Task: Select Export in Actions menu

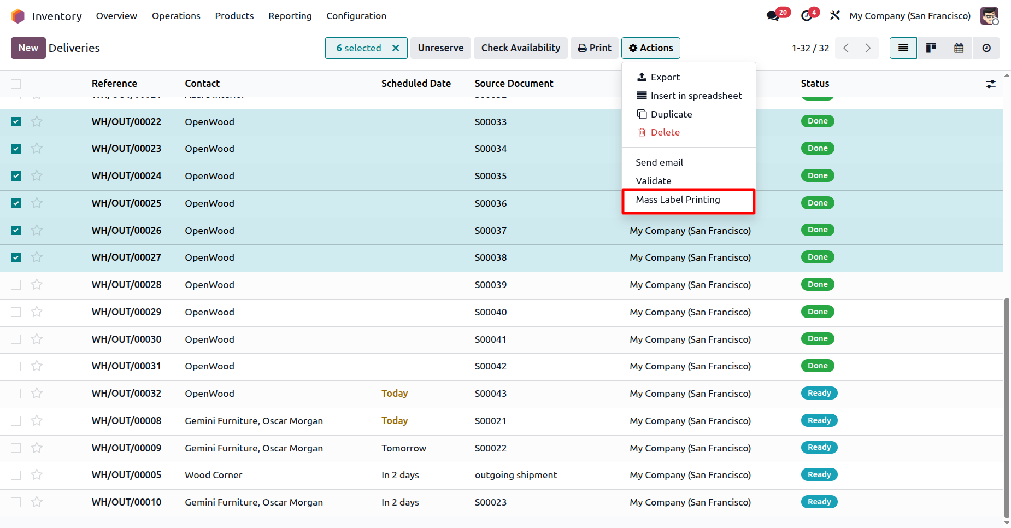Action: [665, 77]
